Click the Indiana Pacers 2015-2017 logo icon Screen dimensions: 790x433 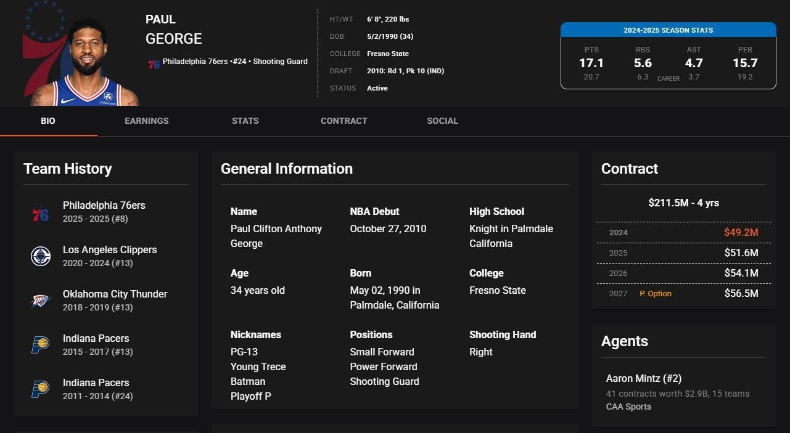41,345
